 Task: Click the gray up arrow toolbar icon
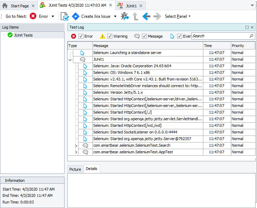[x=136, y=16]
